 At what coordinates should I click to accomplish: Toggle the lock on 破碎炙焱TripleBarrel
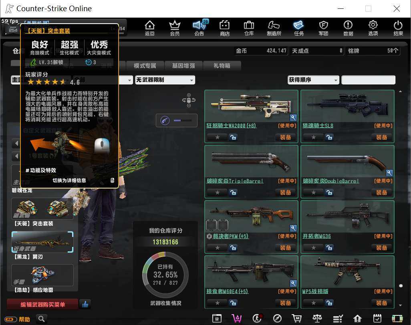(233, 193)
